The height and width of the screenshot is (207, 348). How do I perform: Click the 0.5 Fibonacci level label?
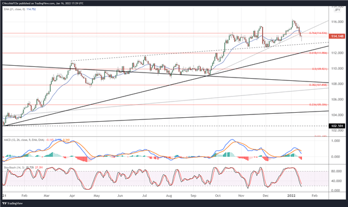coord(320,69)
